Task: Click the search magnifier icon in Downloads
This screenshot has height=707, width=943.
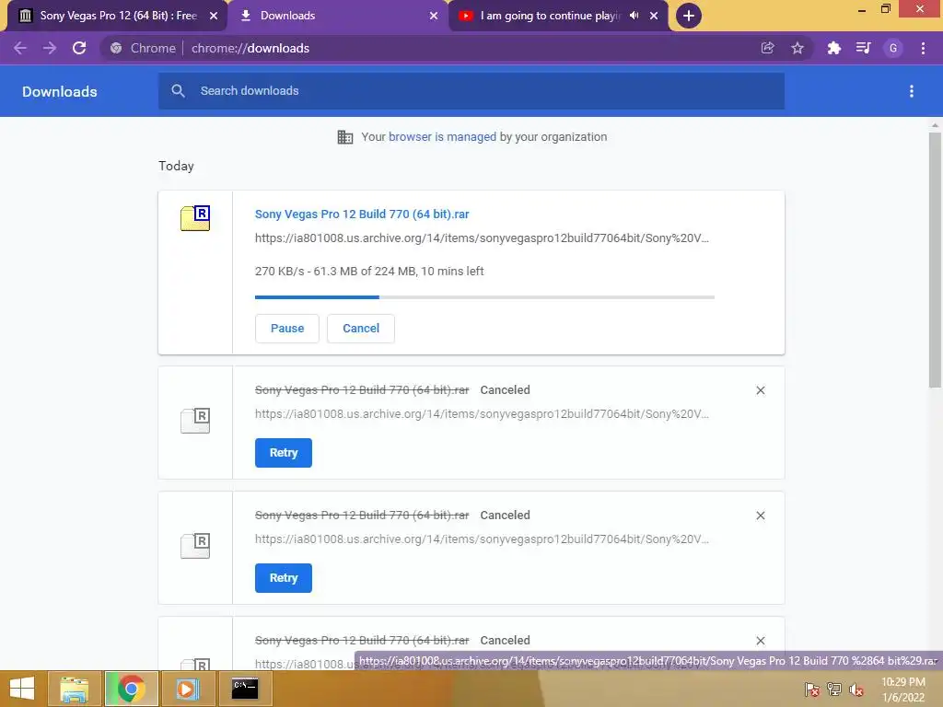Action: 178,91
